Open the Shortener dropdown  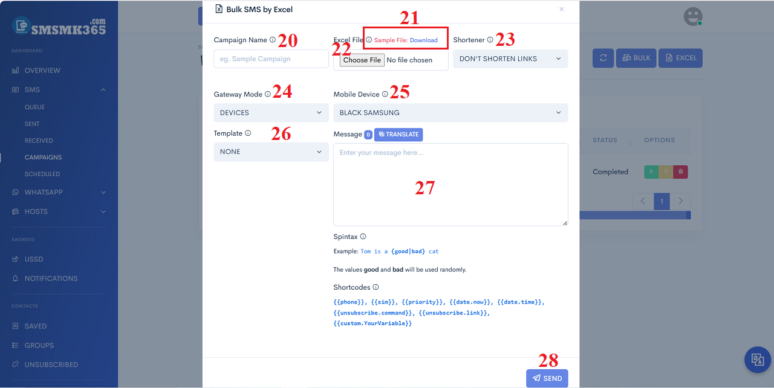point(511,59)
